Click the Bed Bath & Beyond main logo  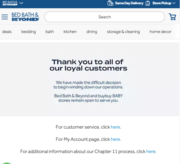[25, 17]
